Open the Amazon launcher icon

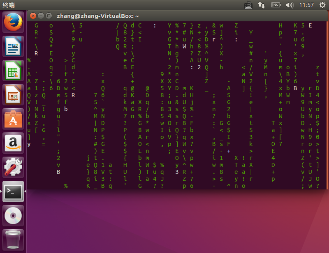click(x=13, y=143)
